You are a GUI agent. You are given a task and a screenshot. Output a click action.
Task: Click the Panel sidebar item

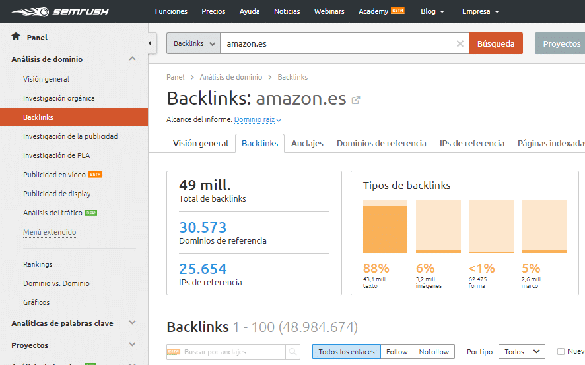(x=37, y=38)
